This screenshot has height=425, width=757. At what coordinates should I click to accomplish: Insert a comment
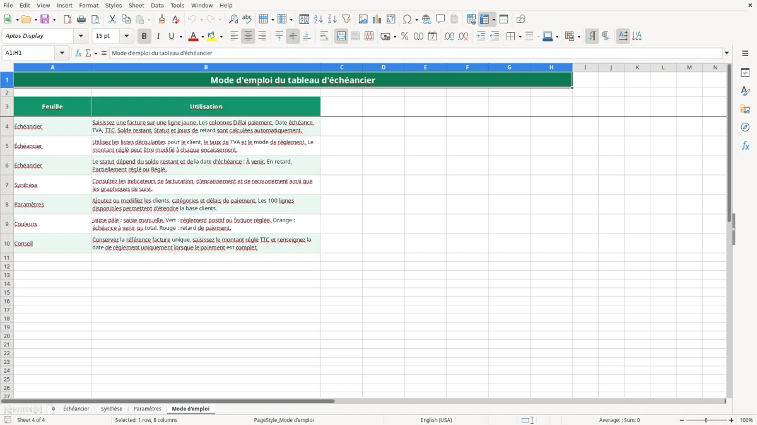point(440,20)
